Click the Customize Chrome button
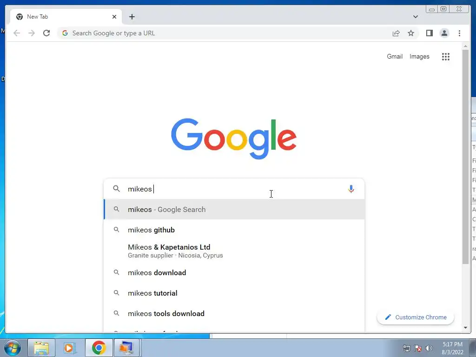The image size is (476, 357). click(x=415, y=317)
